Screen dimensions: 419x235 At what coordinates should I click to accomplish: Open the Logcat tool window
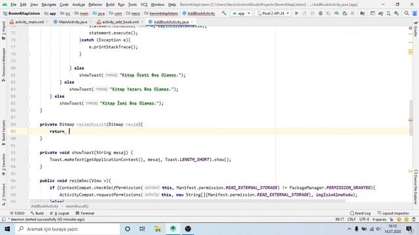(60, 213)
